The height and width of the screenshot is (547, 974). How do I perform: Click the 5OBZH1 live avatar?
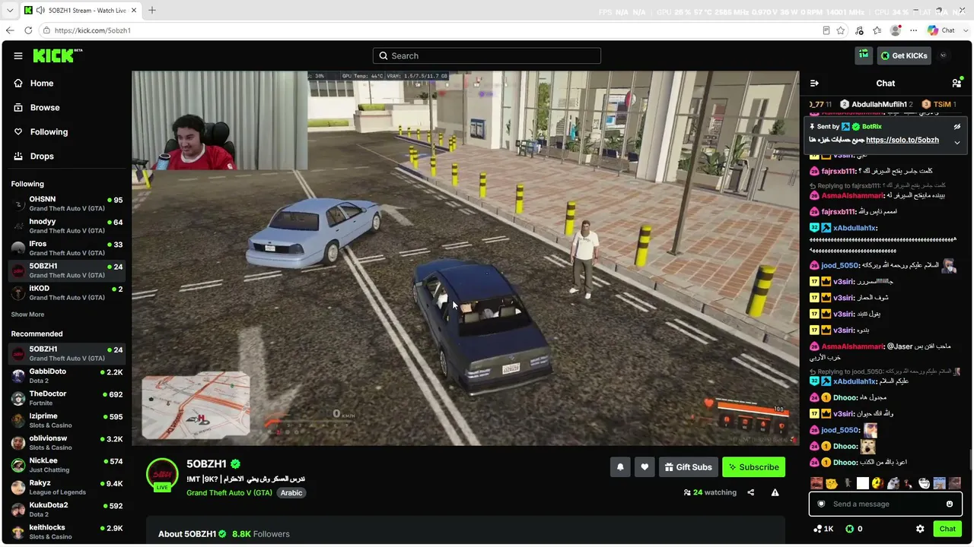[162, 475]
